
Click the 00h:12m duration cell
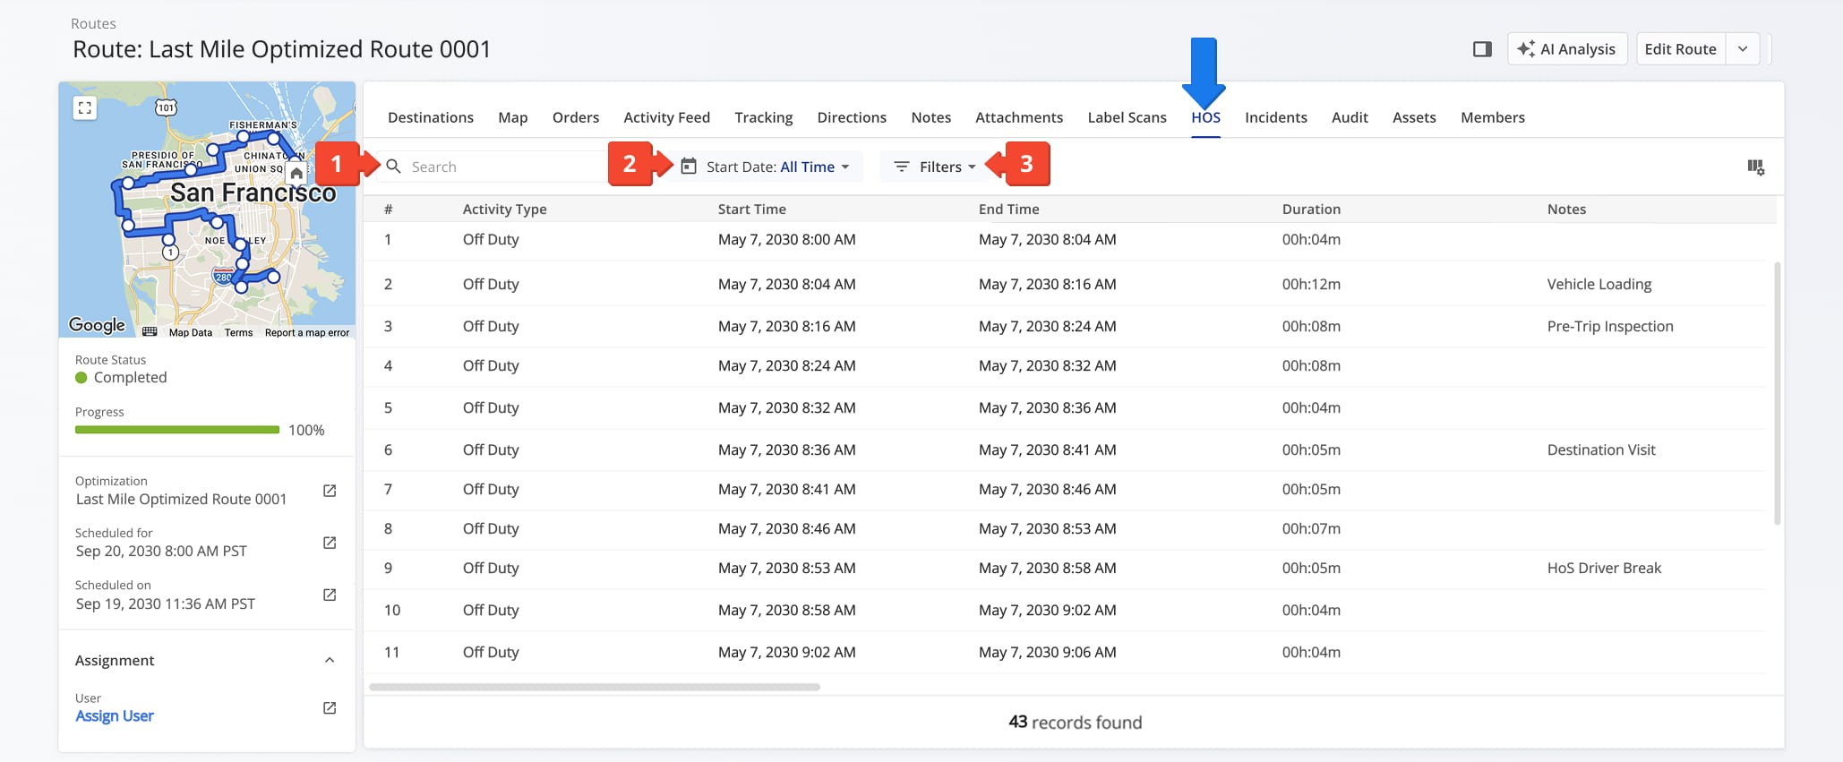(1311, 284)
